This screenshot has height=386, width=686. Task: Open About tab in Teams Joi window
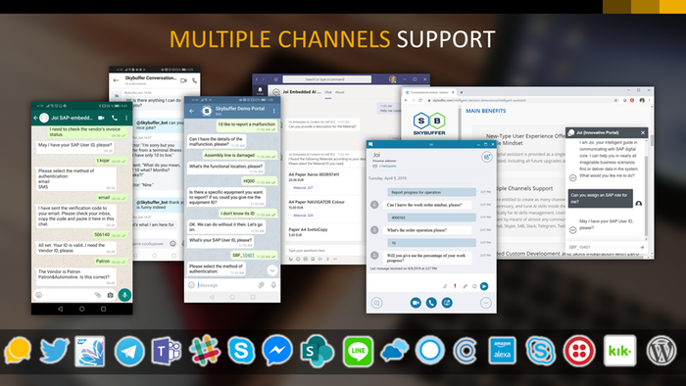click(x=340, y=92)
